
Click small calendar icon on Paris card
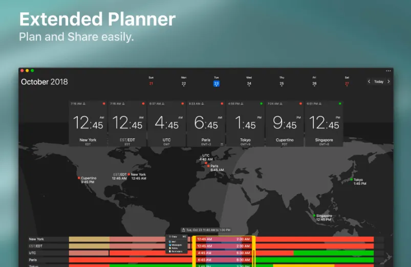pyautogui.click(x=222, y=144)
